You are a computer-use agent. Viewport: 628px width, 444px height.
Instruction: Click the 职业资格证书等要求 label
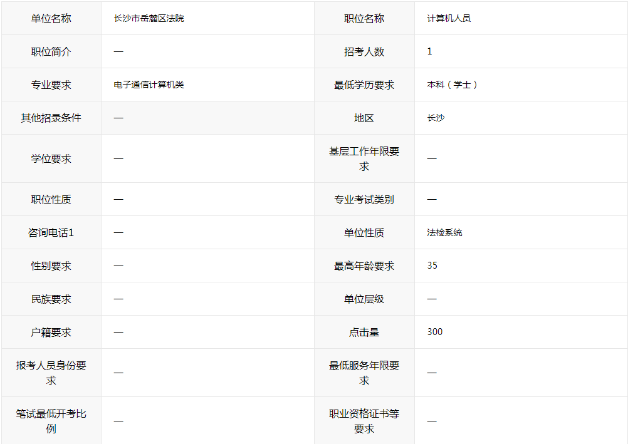pos(364,421)
